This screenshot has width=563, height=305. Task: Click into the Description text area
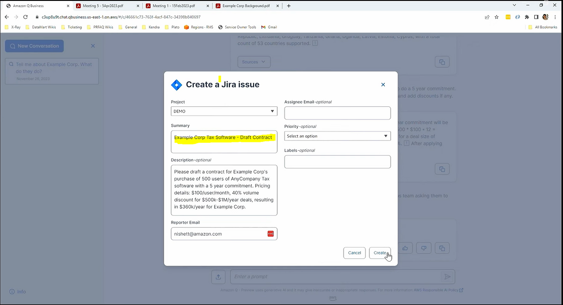[224, 190]
